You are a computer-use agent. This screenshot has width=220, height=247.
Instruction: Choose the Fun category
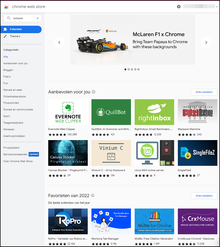tap(6, 83)
